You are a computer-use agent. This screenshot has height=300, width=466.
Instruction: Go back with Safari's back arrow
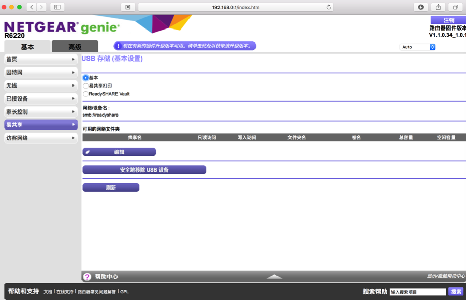(x=32, y=7)
